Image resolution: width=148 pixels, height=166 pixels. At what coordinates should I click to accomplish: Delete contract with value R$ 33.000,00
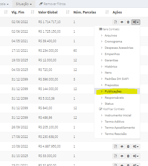[x=128, y=156]
